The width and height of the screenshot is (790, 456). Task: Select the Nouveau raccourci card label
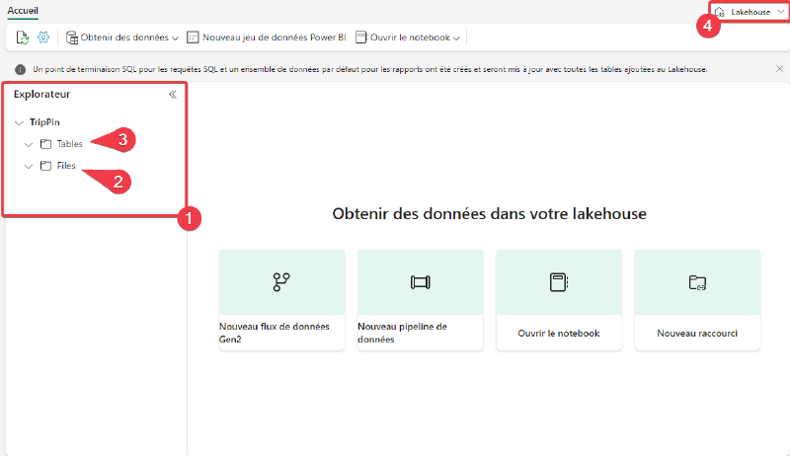click(x=697, y=334)
